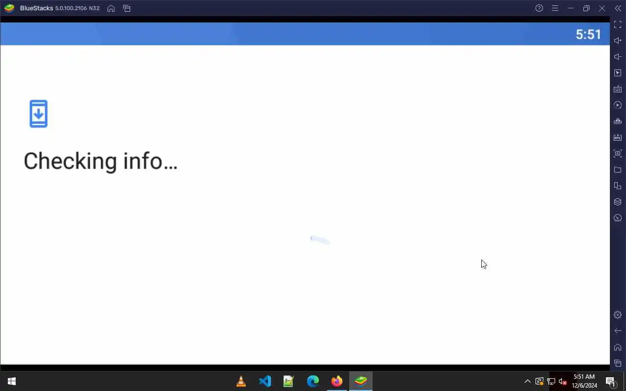
Task: Click the memory trim icon in sidebar
Action: pos(618,121)
